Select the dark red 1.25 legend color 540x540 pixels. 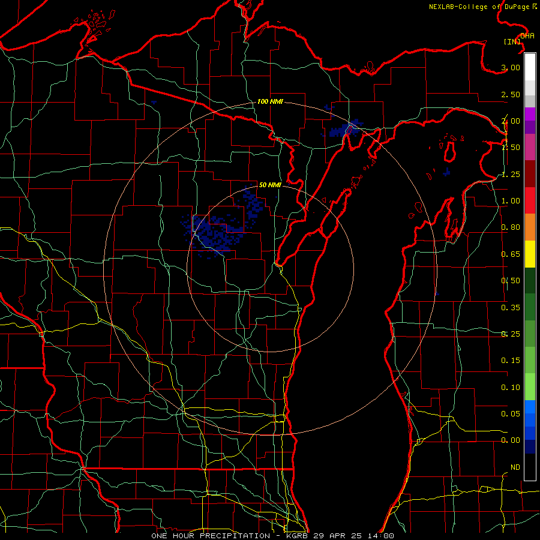530,174
